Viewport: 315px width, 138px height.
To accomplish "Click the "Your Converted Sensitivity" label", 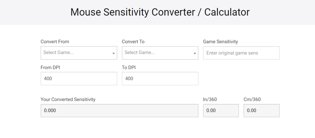I will coord(68,99).
